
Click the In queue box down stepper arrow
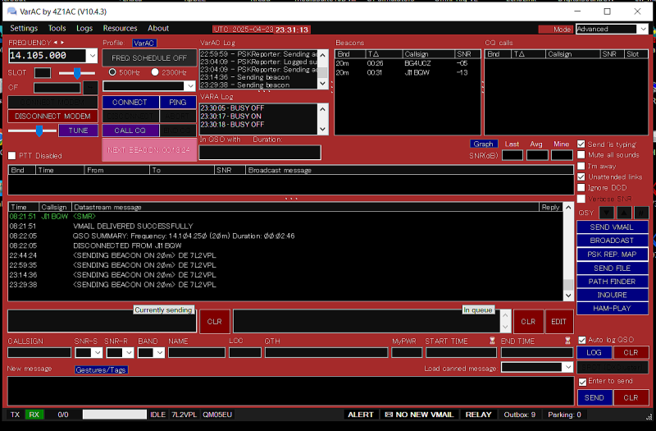click(x=505, y=327)
